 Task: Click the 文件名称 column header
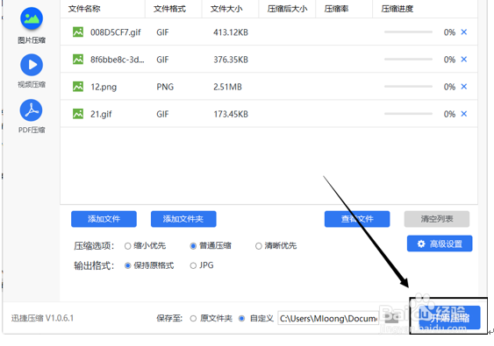pos(84,9)
